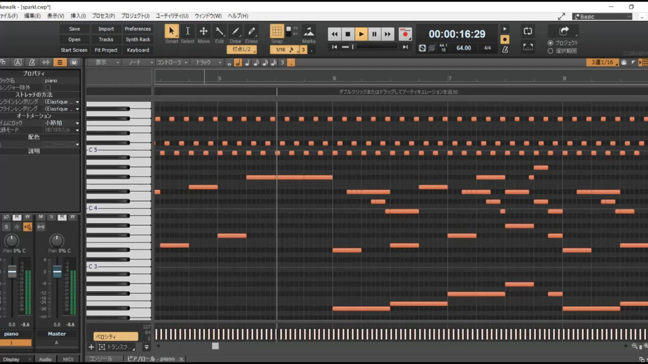This screenshot has width=648, height=364.
Task: Click the Preferences button
Action: coord(138,29)
